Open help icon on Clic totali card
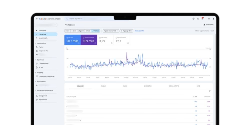 point(79,43)
